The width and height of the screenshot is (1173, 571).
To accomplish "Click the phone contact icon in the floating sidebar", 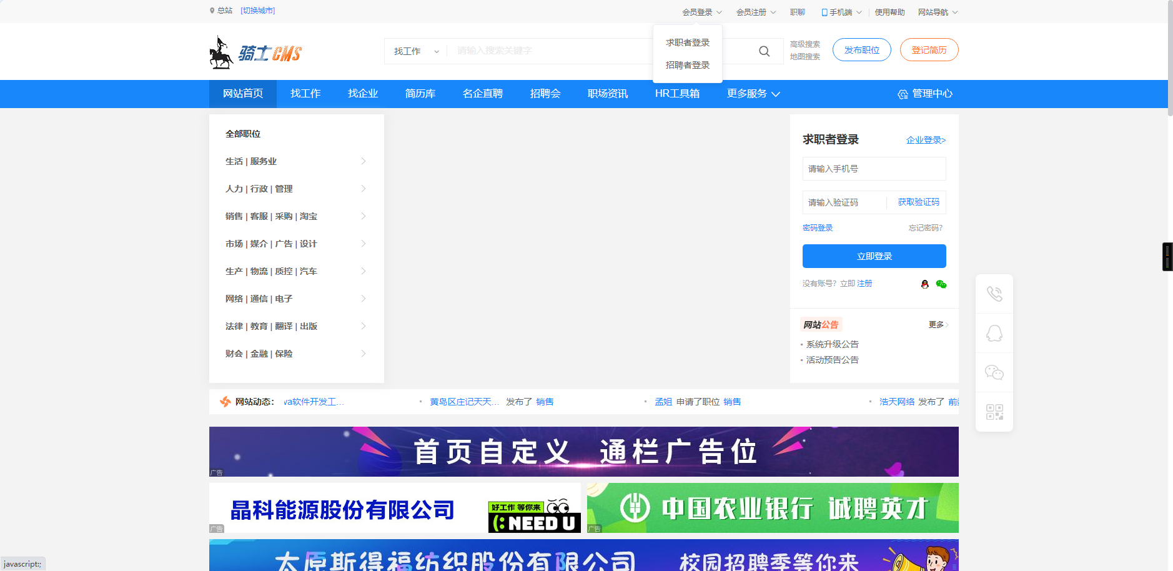I will coord(994,293).
